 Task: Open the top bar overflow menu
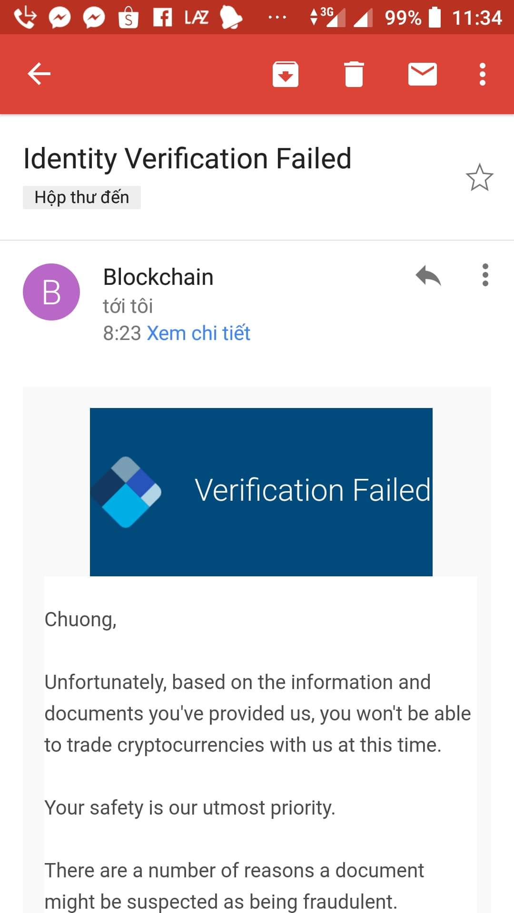coord(483,74)
